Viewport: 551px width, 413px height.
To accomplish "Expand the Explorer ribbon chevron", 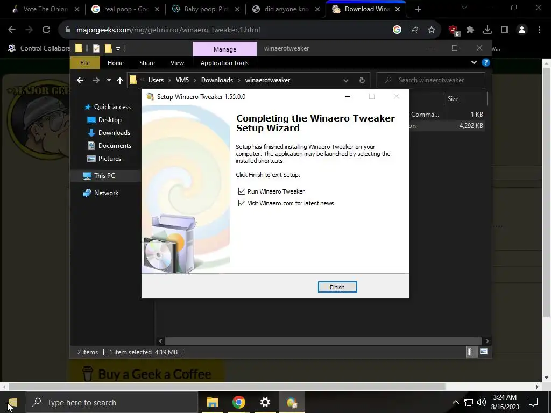I will pos(474,62).
